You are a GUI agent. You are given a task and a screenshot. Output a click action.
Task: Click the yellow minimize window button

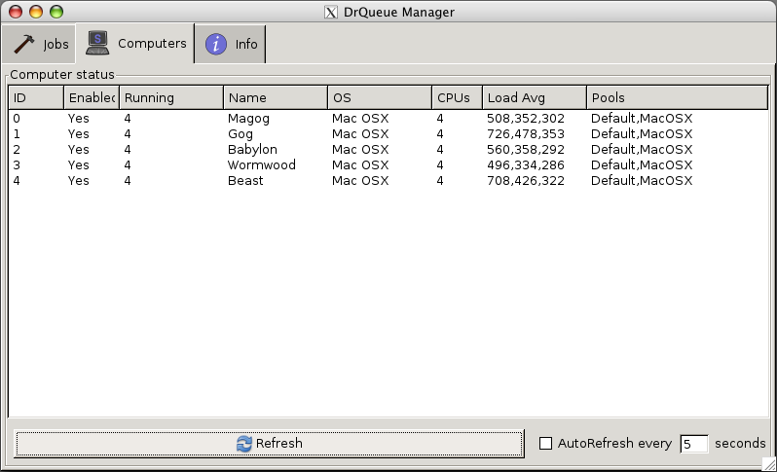click(36, 12)
